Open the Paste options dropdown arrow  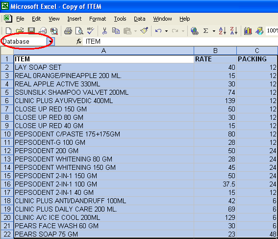click(x=135, y=31)
